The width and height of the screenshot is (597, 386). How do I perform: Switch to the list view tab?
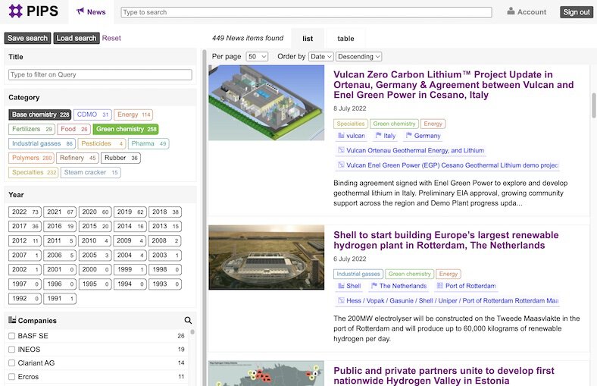pos(308,39)
